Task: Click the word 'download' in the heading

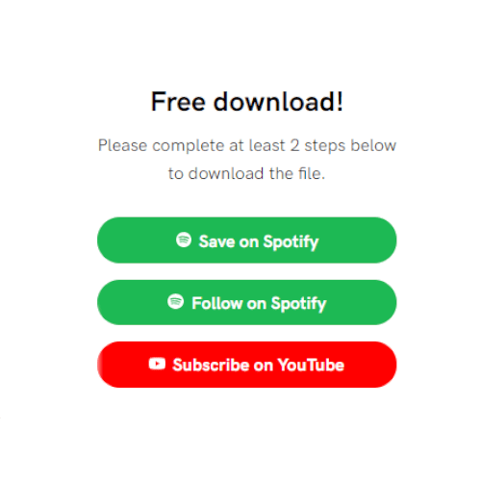Action: (275, 101)
